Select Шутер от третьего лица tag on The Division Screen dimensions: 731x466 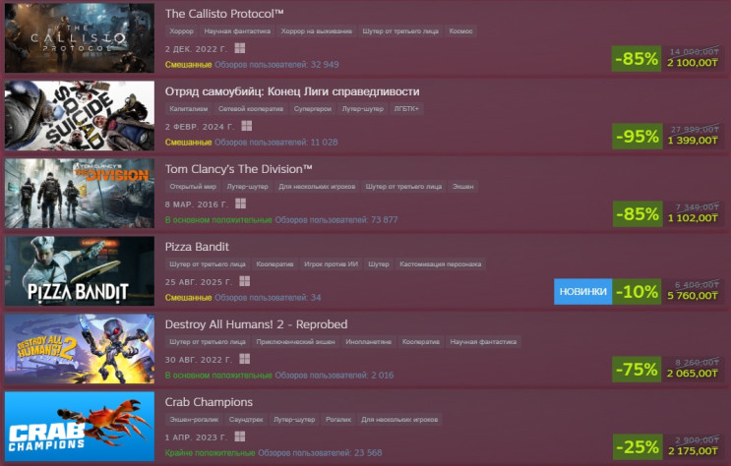tap(403, 187)
